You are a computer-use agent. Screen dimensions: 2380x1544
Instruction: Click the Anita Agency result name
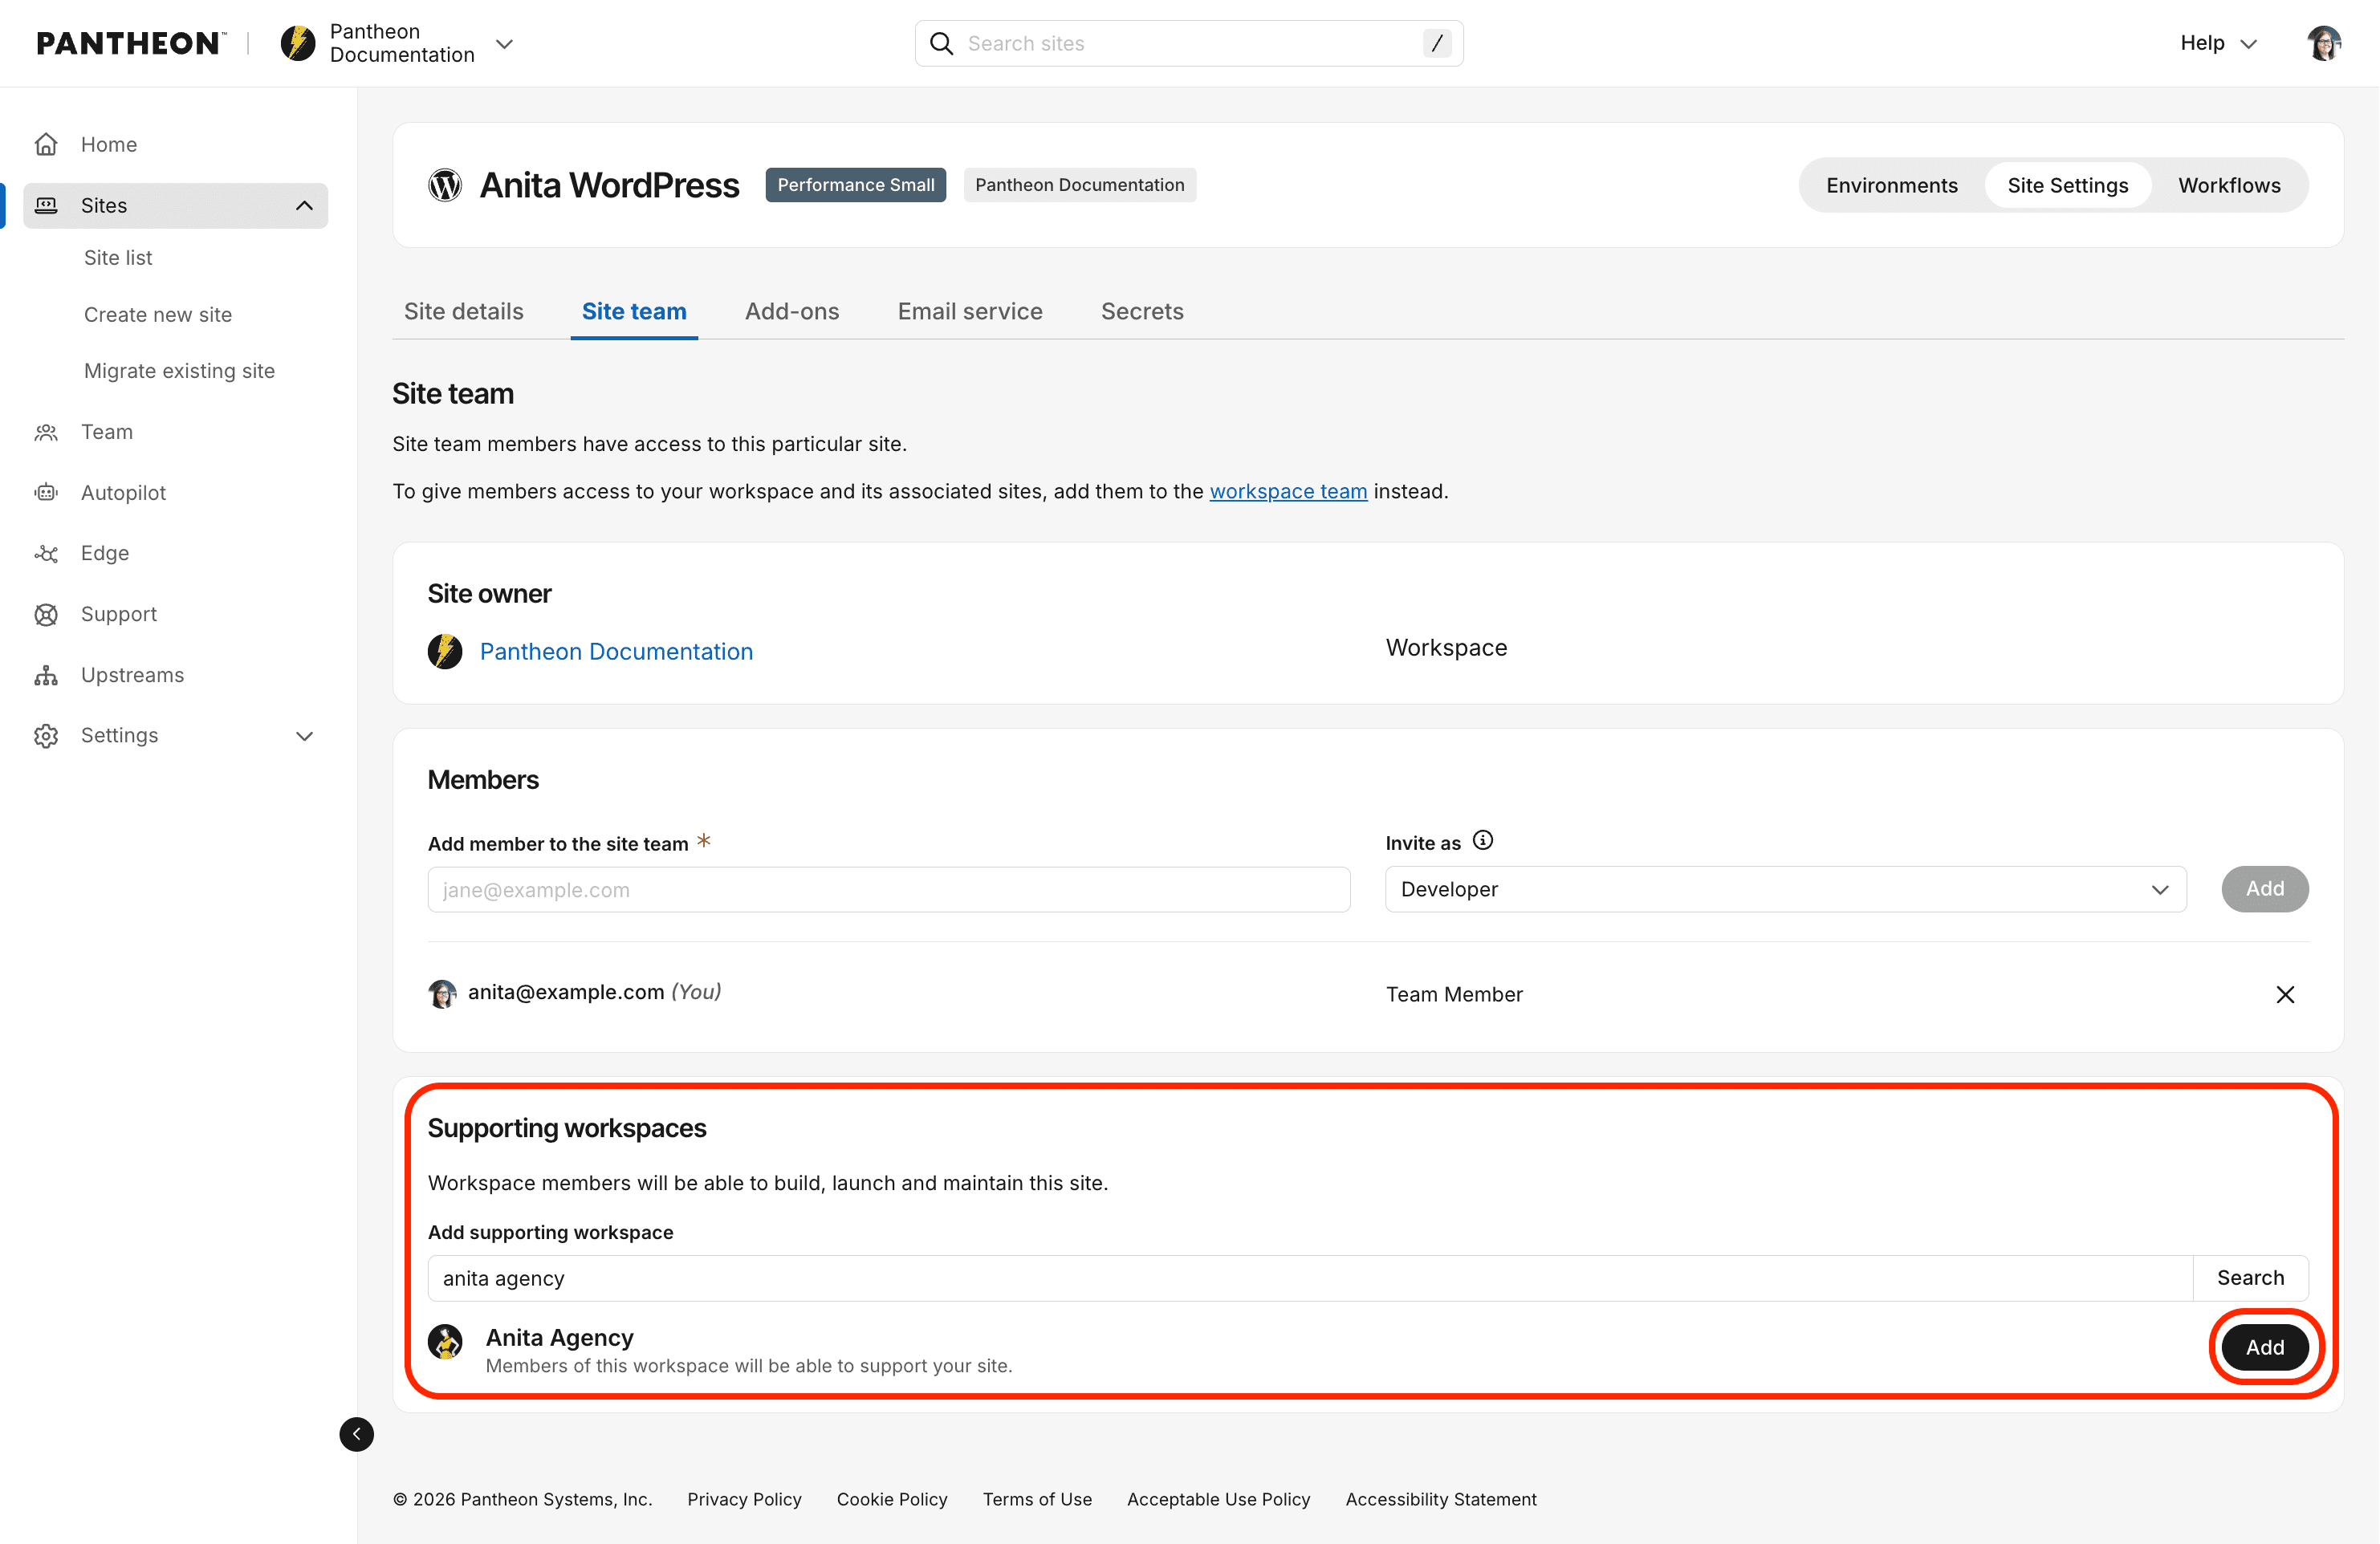coord(559,1337)
